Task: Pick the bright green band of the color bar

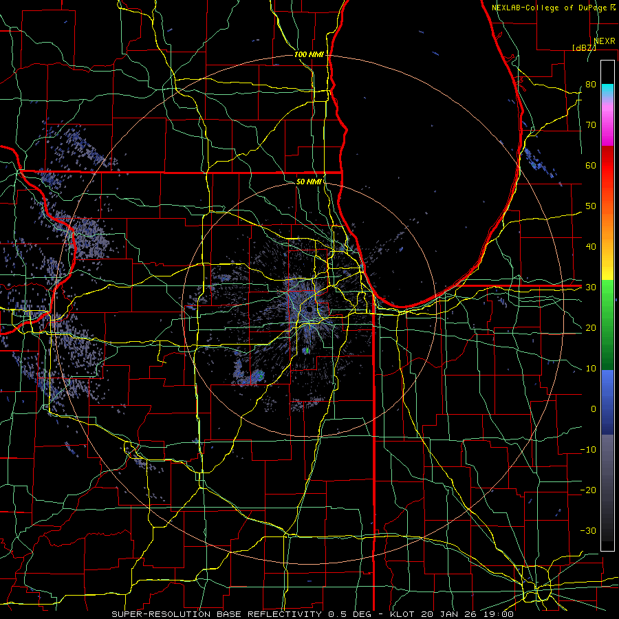Action: tap(607, 292)
